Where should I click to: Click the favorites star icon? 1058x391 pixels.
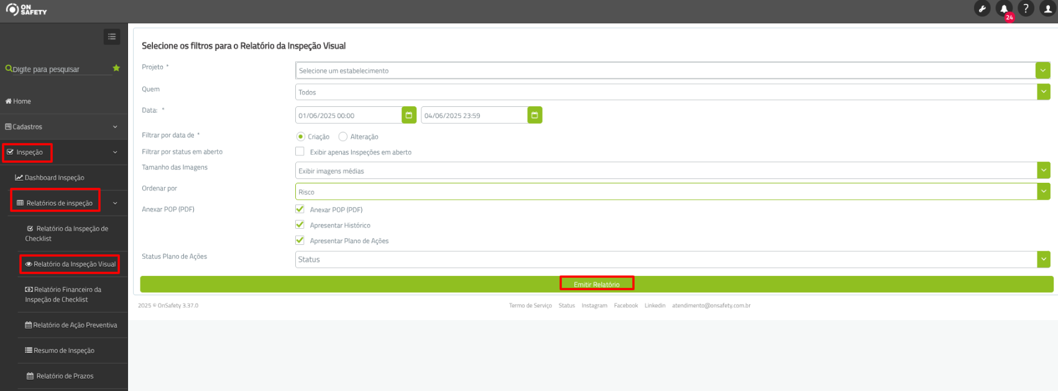pos(116,68)
